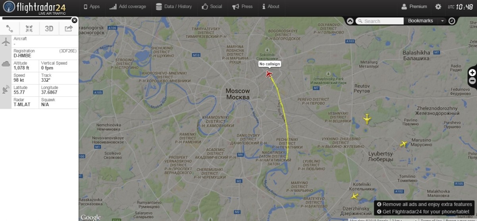
Task: Open settings gear icon in top bar
Action: [x=438, y=7]
